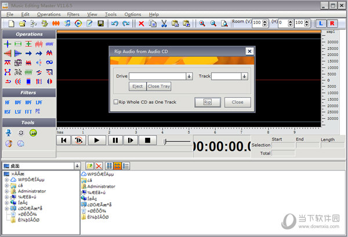Viewport: 348px width, 237px height.
Task: Open the View menu
Action: pyautogui.click(x=92, y=14)
